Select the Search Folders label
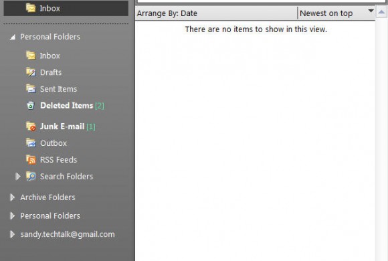The width and height of the screenshot is (388, 261). [67, 176]
